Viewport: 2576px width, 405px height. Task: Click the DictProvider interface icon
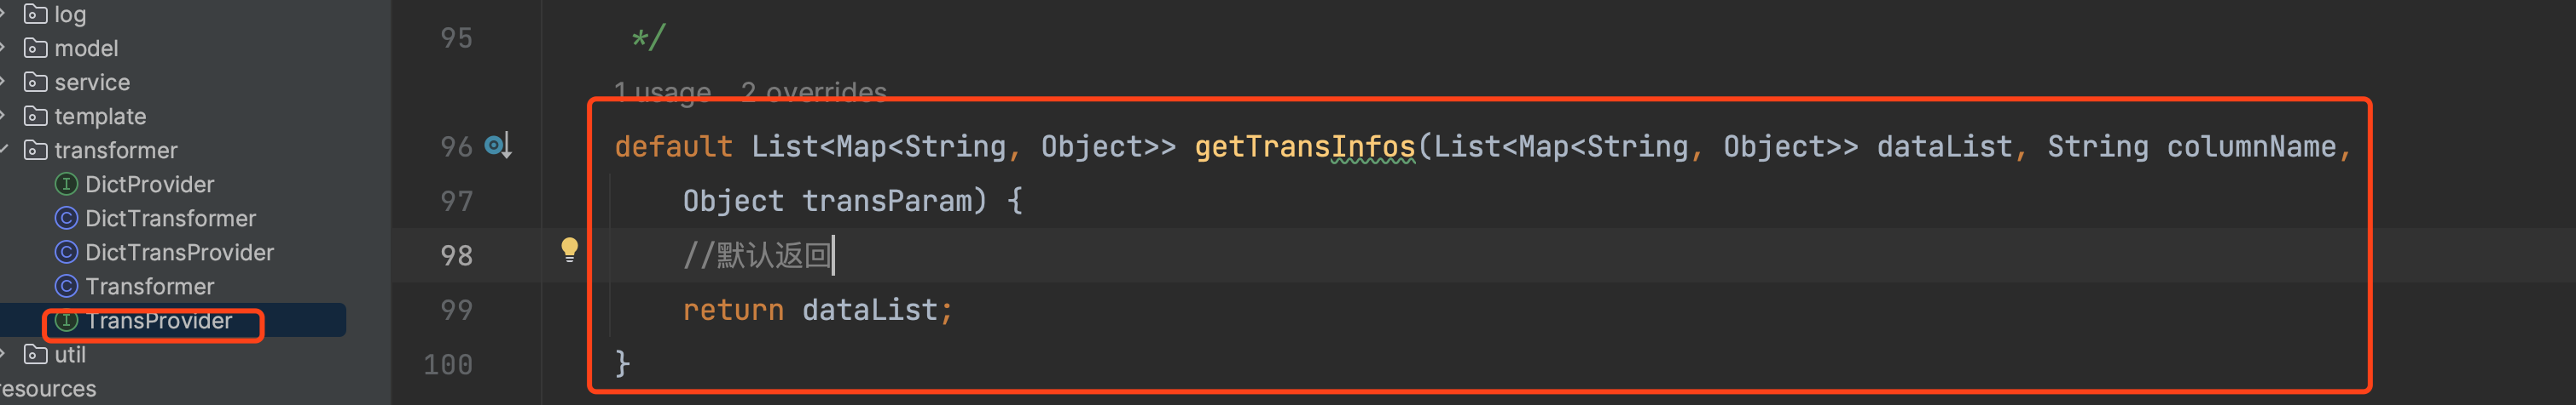(x=66, y=185)
